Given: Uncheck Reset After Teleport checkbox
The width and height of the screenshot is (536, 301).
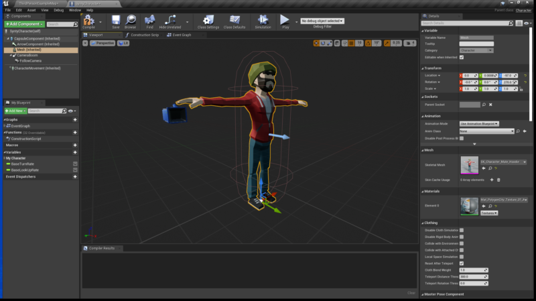Looking at the screenshot, I should (x=462, y=263).
